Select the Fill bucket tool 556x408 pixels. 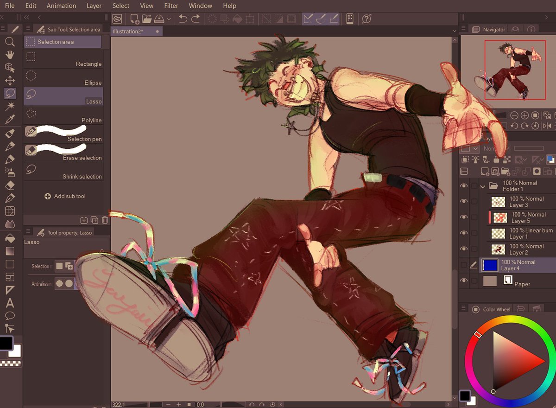tap(10, 238)
